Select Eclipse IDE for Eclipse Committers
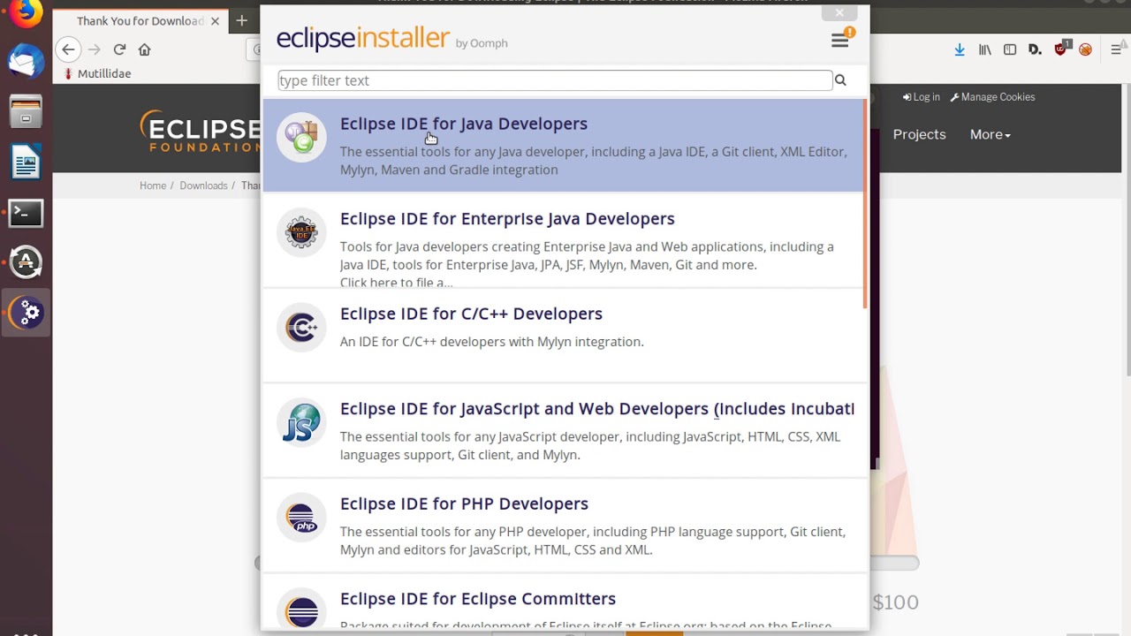The height and width of the screenshot is (636, 1131). click(x=478, y=599)
